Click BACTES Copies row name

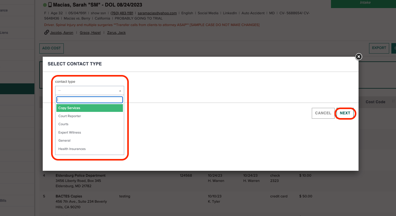point(69,196)
